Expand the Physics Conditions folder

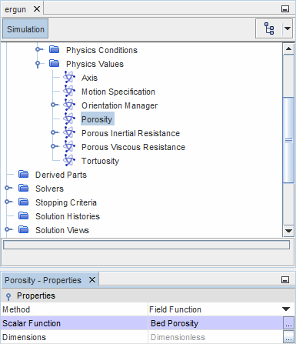pos(38,49)
